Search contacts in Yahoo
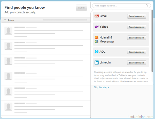Viewport: 155px width, 119px height. click(x=136, y=27)
